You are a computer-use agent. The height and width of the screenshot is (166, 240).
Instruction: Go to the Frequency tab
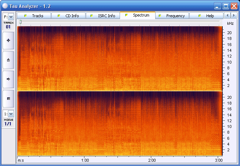(172, 16)
